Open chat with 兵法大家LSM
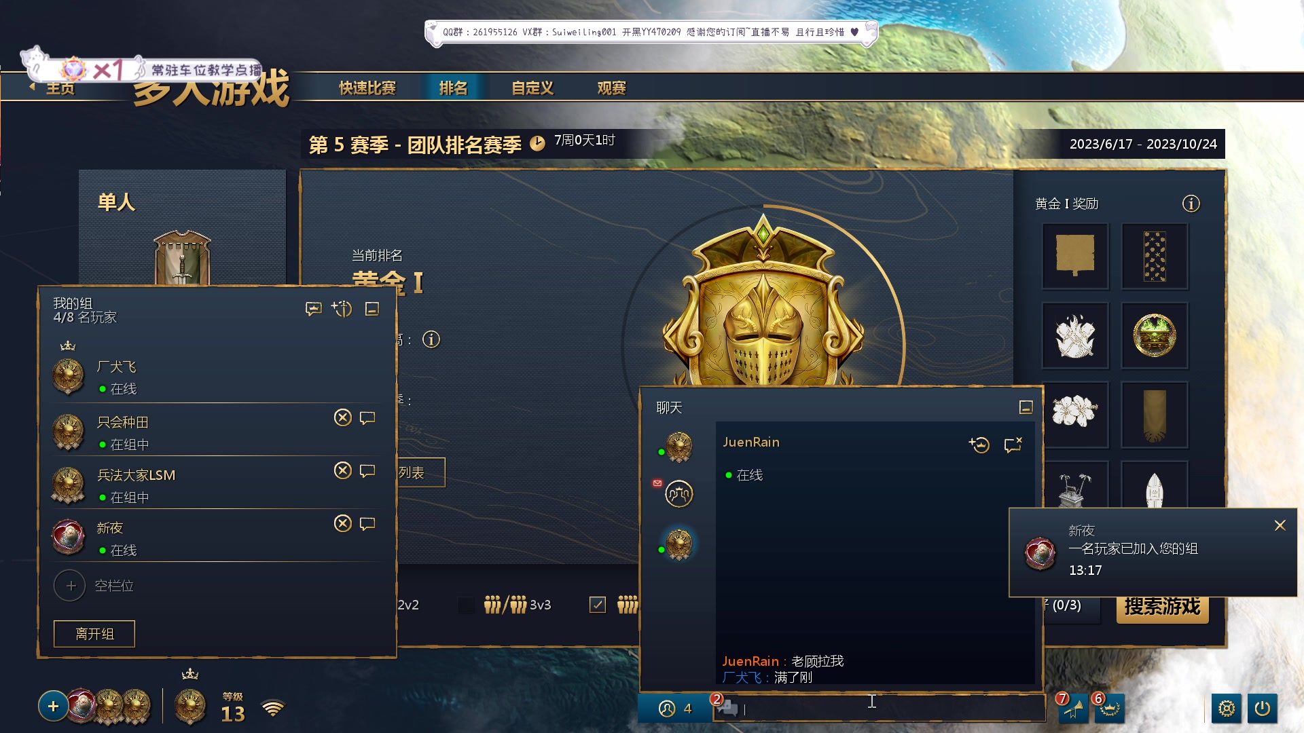The height and width of the screenshot is (733, 1304). pos(367,471)
